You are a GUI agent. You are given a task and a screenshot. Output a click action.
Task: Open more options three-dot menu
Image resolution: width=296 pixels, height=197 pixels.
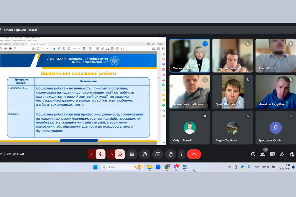click(x=182, y=154)
